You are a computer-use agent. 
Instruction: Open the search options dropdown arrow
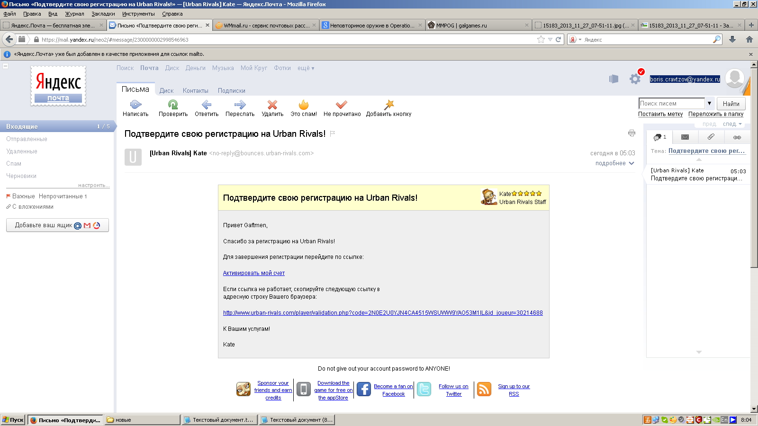pyautogui.click(x=709, y=103)
